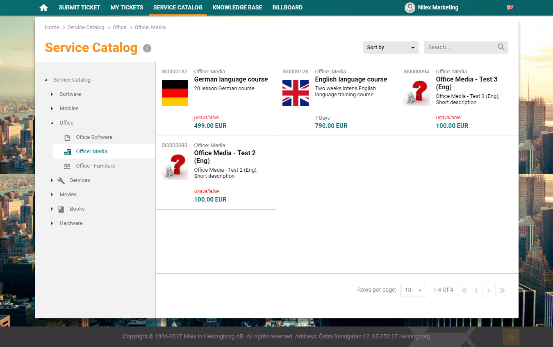Click item ID SI0000132
Image resolution: width=553 pixels, height=347 pixels.
174,72
